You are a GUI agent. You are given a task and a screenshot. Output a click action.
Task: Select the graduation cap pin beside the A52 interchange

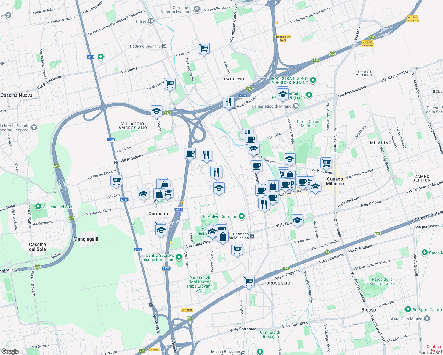click(156, 111)
